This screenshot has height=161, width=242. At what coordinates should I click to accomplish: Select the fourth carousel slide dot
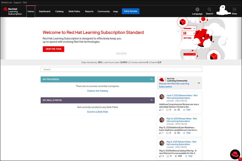click(123, 54)
